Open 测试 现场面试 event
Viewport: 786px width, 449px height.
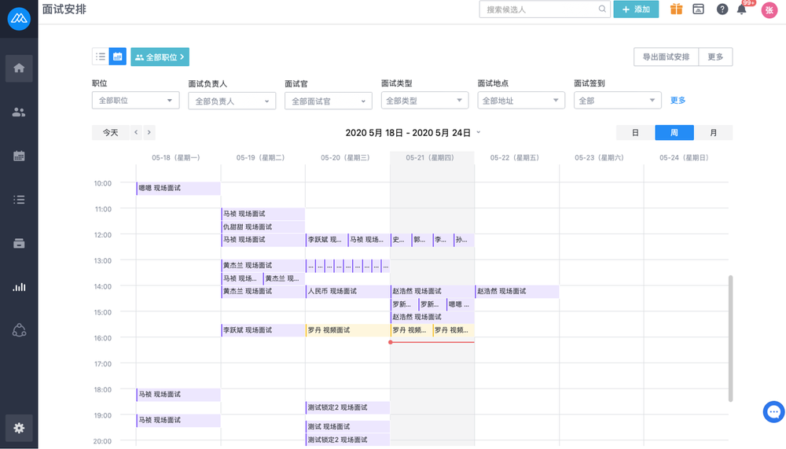(x=347, y=426)
